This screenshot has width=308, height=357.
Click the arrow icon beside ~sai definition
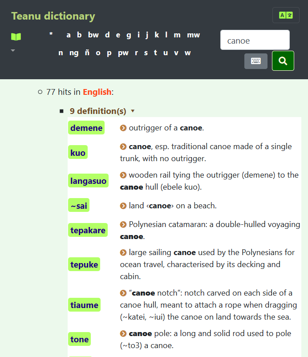123,206
